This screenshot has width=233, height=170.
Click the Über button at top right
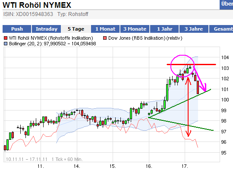coord(227,4)
